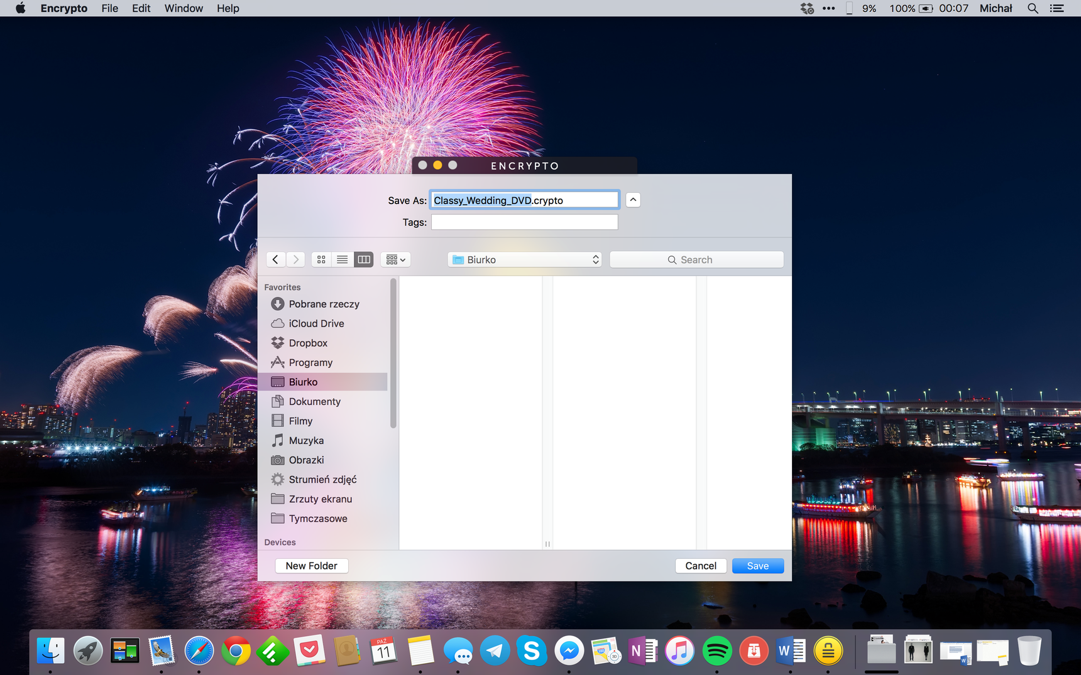The height and width of the screenshot is (675, 1081).
Task: Open Edit menu
Action: [141, 8]
